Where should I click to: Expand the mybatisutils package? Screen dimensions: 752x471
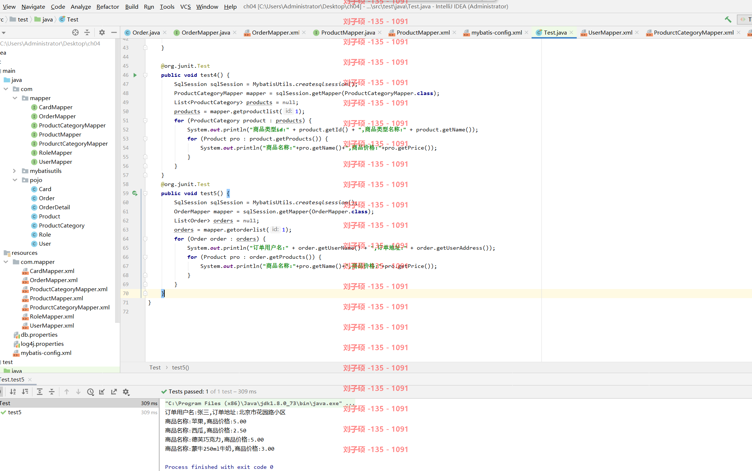pos(15,171)
